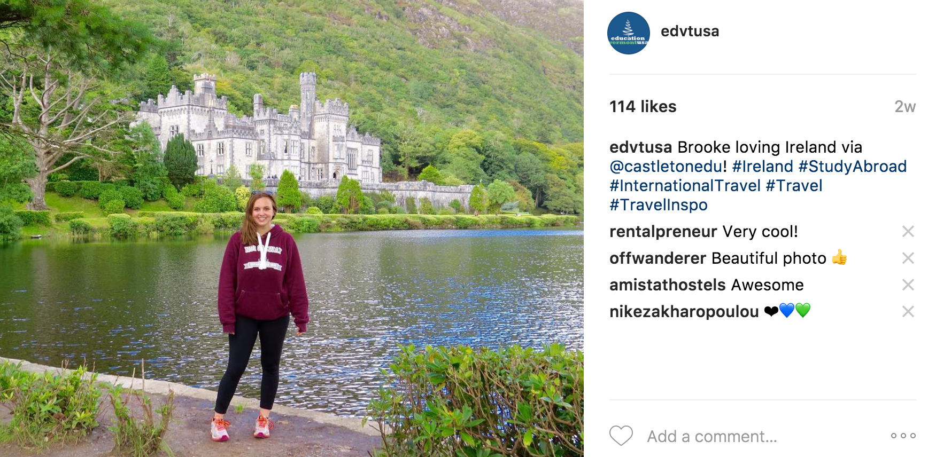Delete the rentalpreneur comment

(908, 231)
